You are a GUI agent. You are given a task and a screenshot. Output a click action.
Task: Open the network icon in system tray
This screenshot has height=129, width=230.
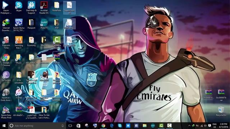(201, 126)
